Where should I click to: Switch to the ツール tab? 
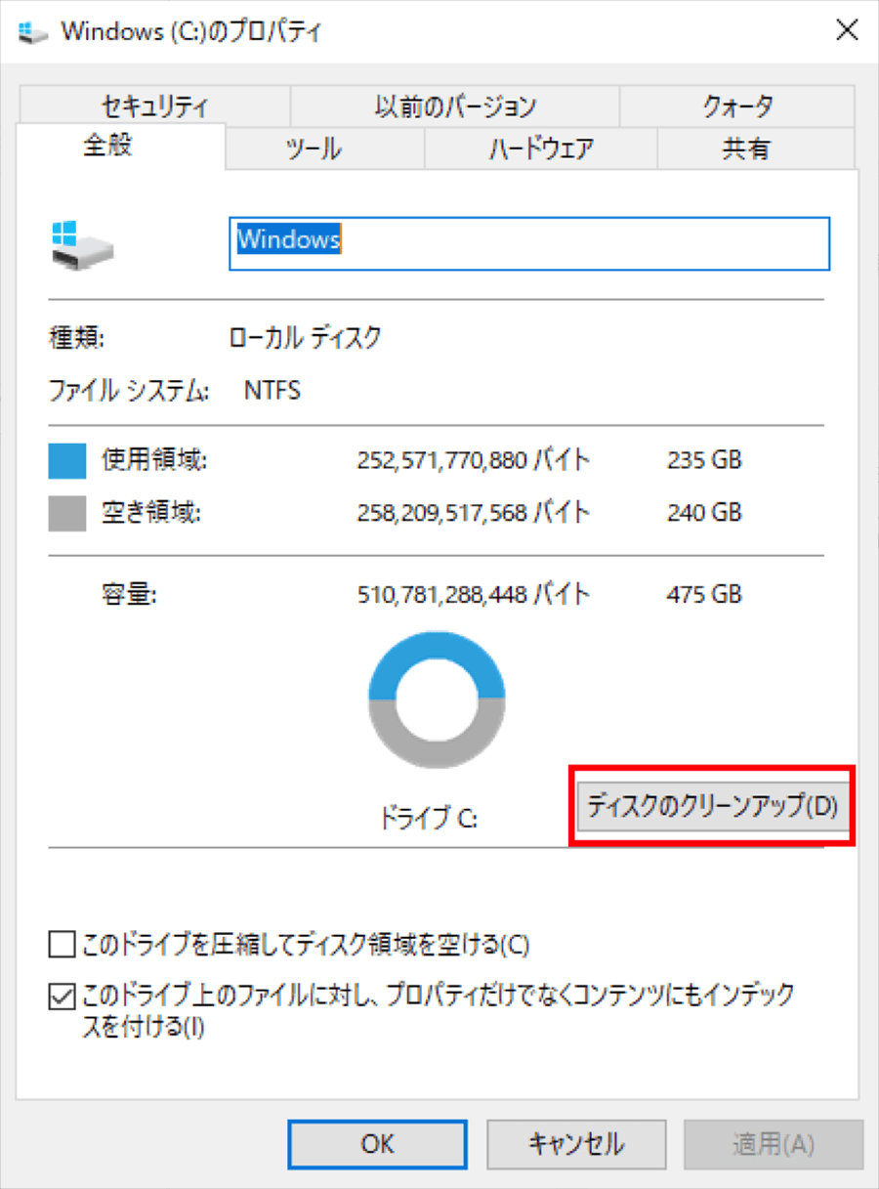(x=325, y=149)
